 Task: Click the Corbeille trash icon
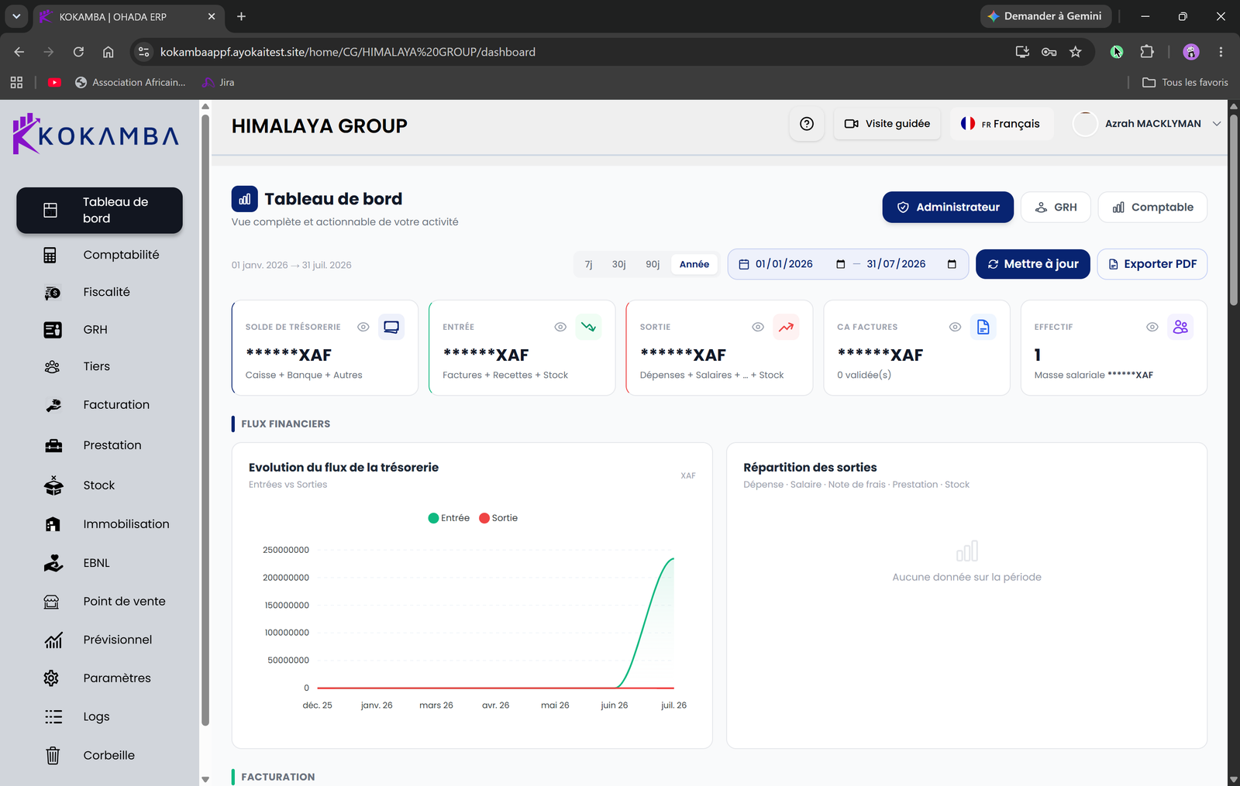point(53,755)
